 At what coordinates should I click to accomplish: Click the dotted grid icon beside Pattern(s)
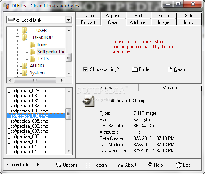(x=89, y=165)
